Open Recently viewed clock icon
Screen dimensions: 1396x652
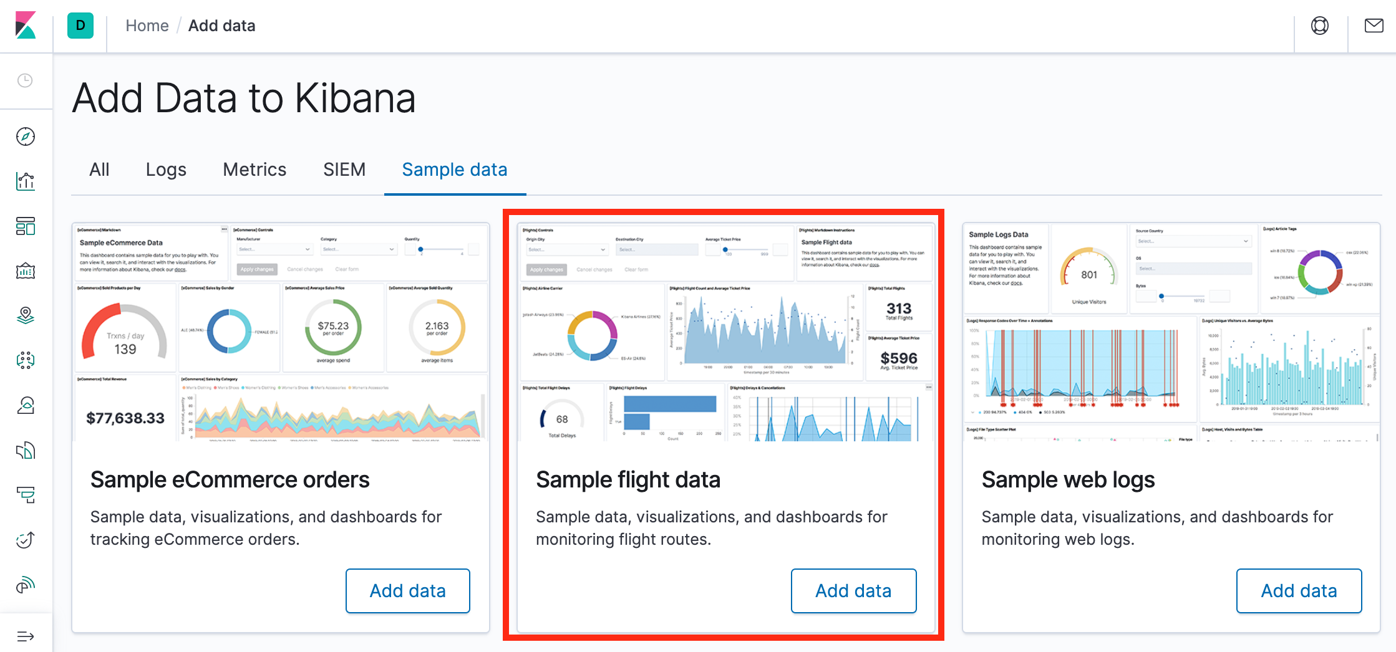pyautogui.click(x=25, y=80)
